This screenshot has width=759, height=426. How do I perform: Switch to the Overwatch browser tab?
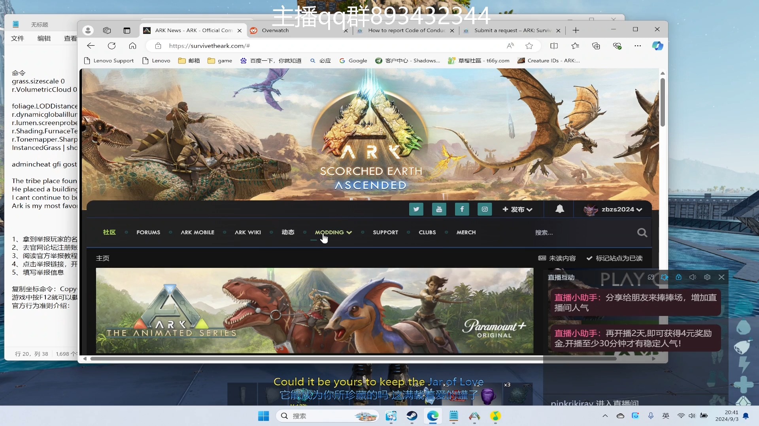click(299, 30)
